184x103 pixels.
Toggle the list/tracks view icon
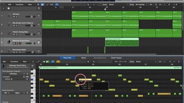point(42,5)
